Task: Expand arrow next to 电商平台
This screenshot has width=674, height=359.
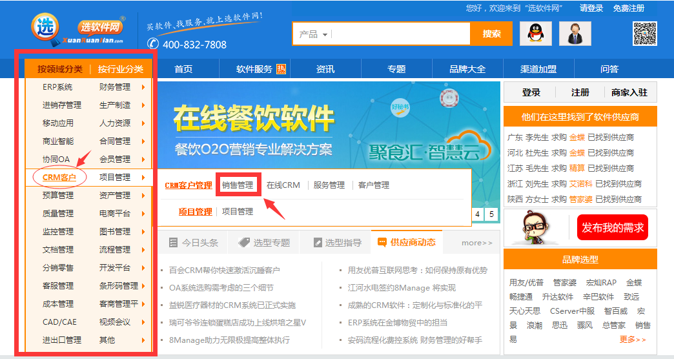Action: pyautogui.click(x=143, y=214)
